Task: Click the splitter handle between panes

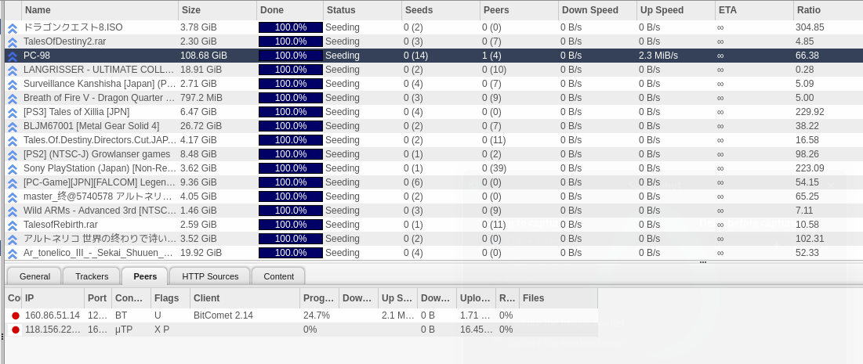Action: point(703,263)
